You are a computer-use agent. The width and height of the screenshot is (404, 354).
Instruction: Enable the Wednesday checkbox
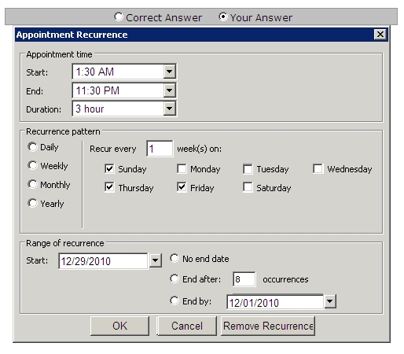(x=318, y=168)
